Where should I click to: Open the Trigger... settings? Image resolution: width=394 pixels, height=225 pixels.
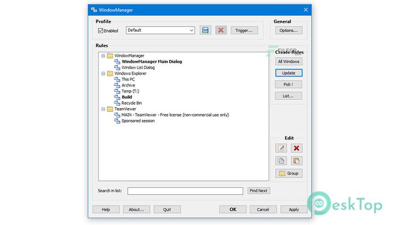(x=244, y=30)
